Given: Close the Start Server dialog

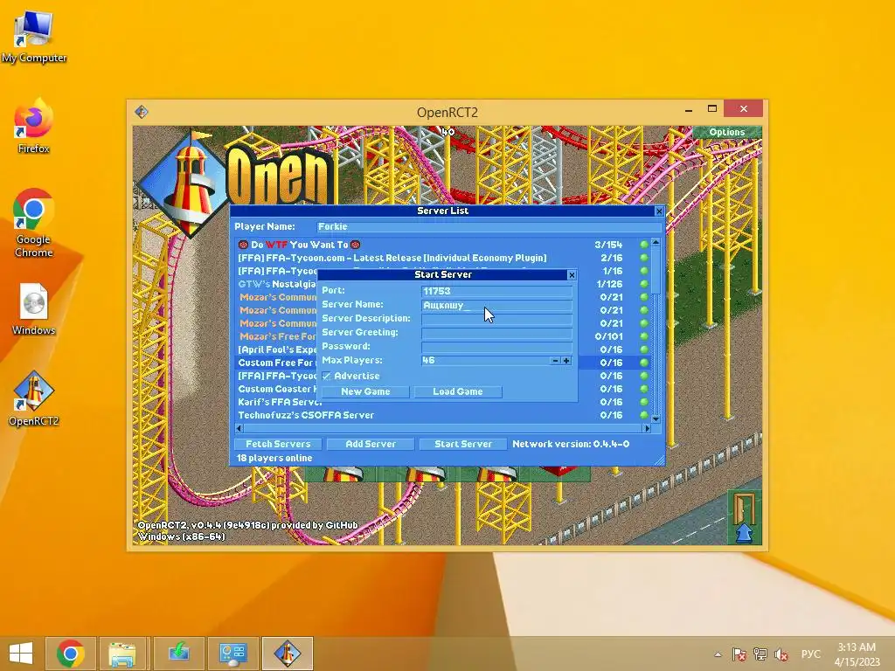Looking at the screenshot, I should 572,275.
